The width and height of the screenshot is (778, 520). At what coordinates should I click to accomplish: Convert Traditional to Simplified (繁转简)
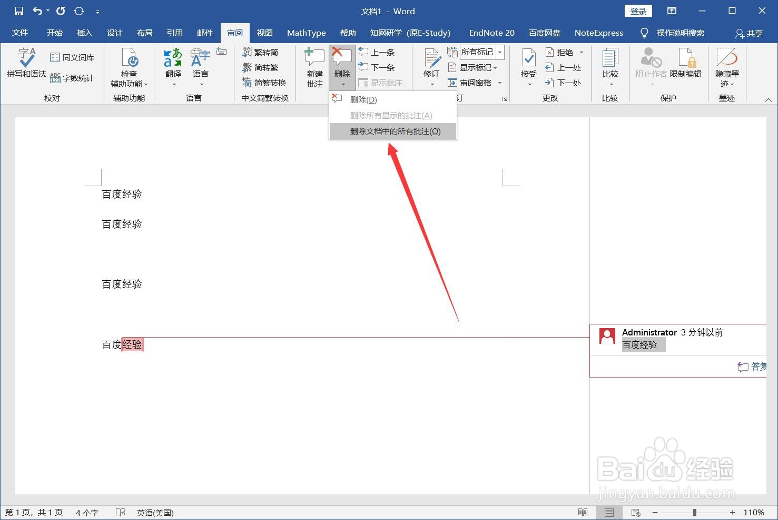click(x=260, y=52)
